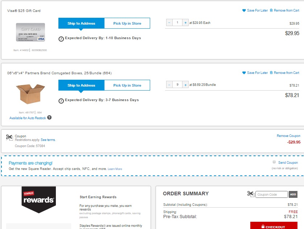304x229 pixels.
Task: Click clock icon beside 1-10 Business Days
Action: [61, 39]
